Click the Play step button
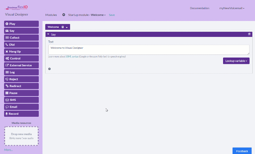 (21, 24)
